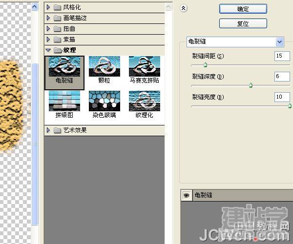Click the 裂缝亮度 slider handle
This screenshot has width=293, height=244.
[x=290, y=106]
